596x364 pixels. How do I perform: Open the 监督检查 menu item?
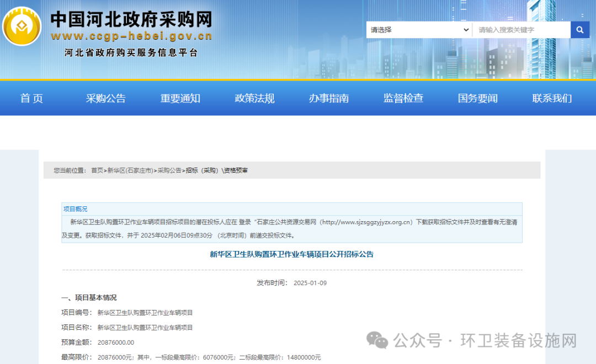click(403, 98)
